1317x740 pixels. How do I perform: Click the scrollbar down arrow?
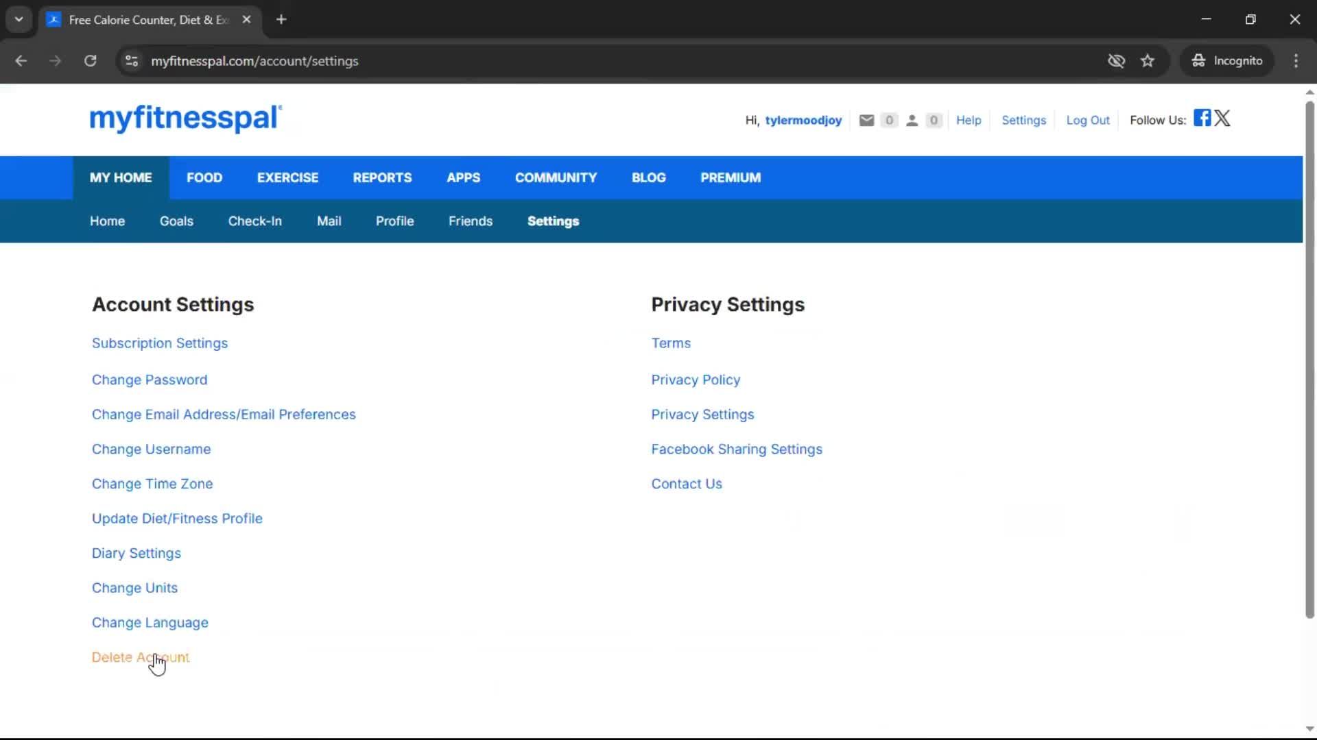pyautogui.click(x=1309, y=729)
